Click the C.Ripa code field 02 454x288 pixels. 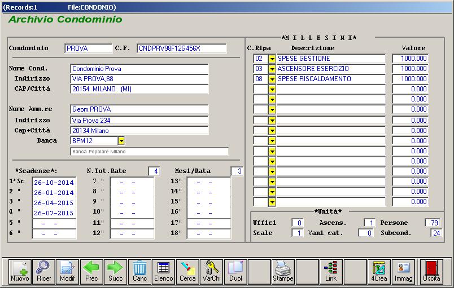261,59
